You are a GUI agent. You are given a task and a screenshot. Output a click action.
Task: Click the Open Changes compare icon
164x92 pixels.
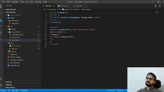(x=156, y=6)
